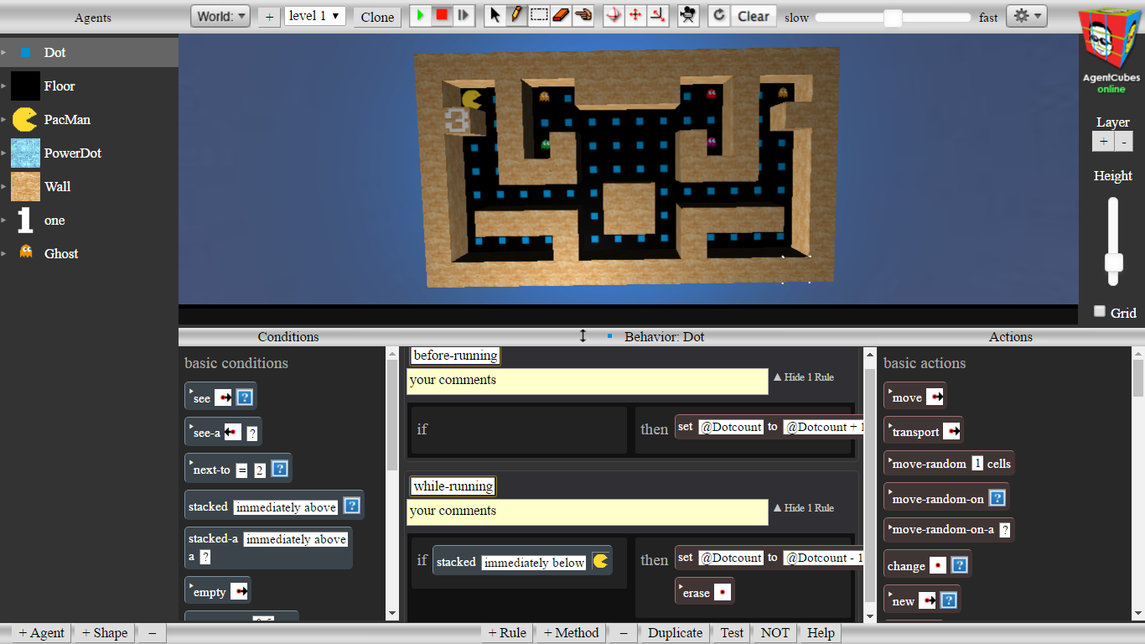Click the Clone button
The width and height of the screenshot is (1145, 644).
377,17
